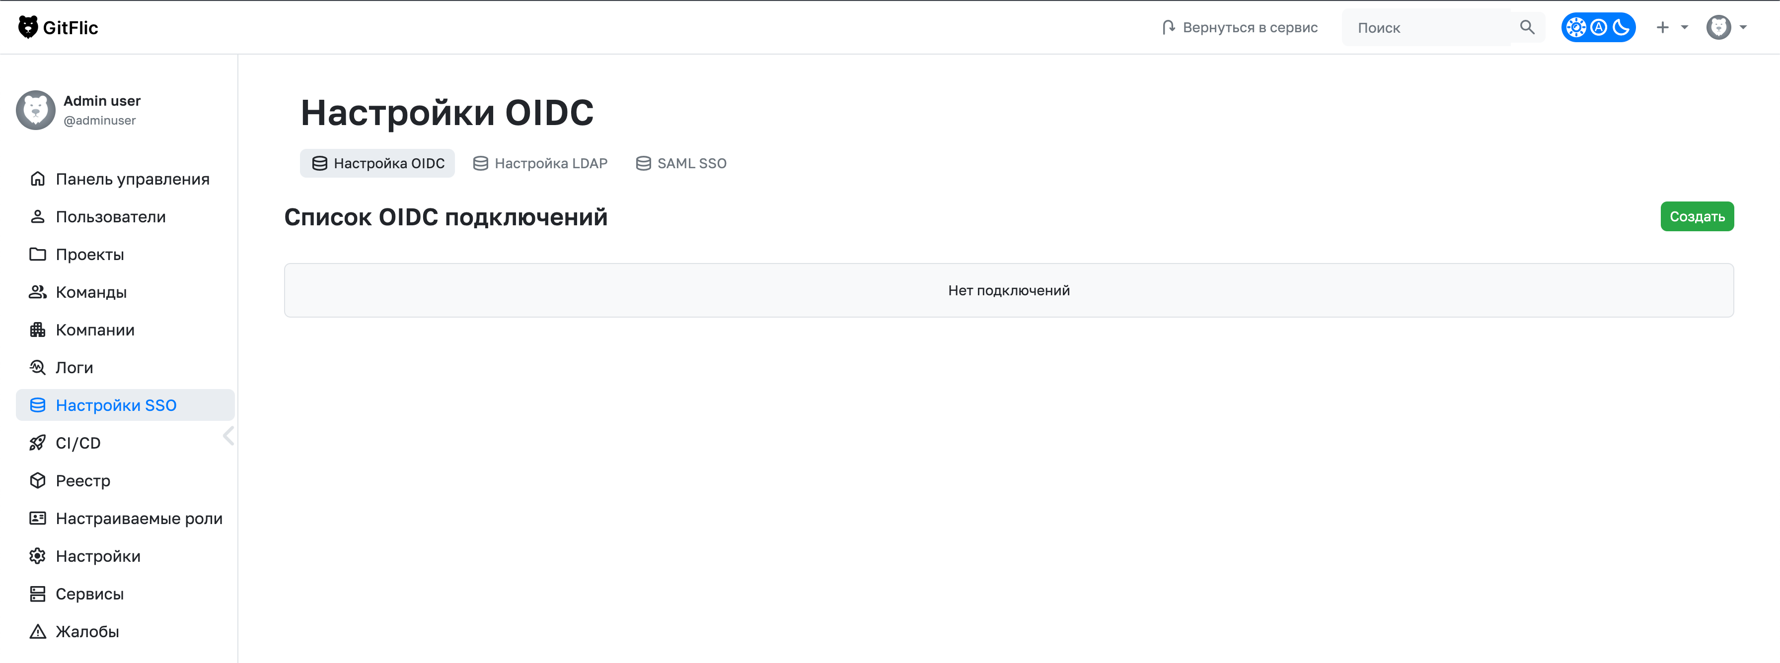The height and width of the screenshot is (663, 1780).
Task: Click the @adminuser username text
Action: 99,120
